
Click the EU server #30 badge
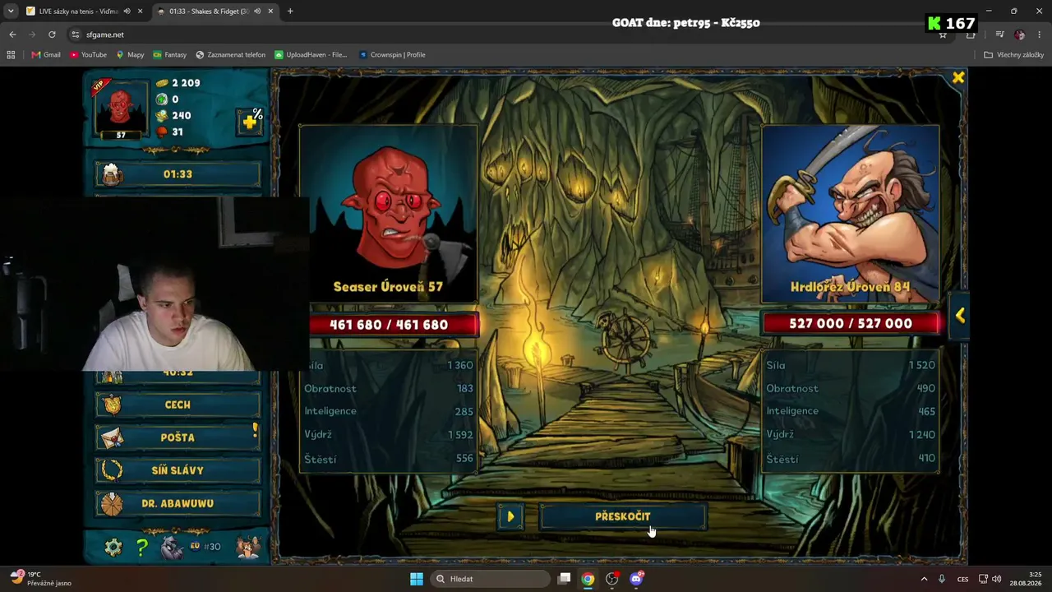pos(205,547)
